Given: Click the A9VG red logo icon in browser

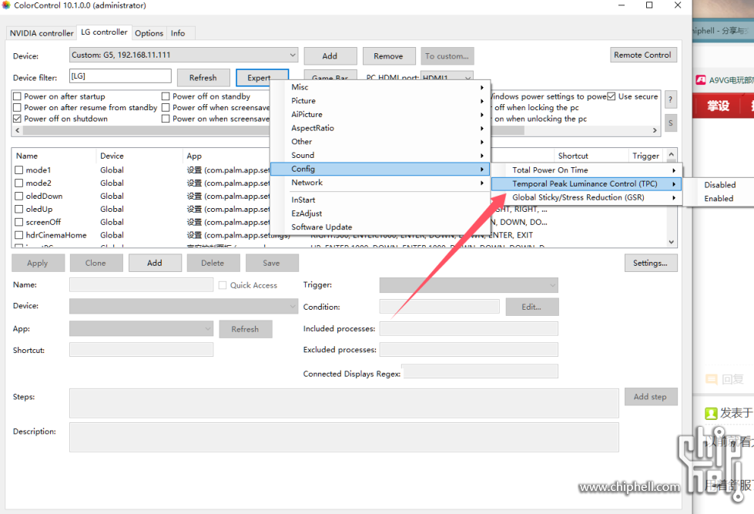Looking at the screenshot, I should [701, 80].
